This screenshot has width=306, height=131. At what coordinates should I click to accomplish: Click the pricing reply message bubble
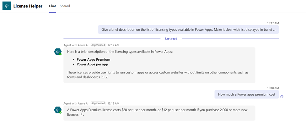(159, 113)
